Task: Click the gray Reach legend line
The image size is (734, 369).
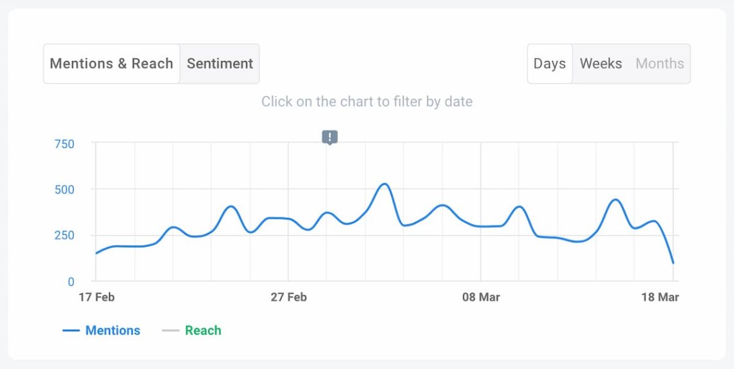Action: [x=171, y=330]
